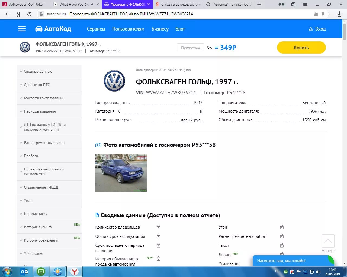Go to Утилизация sidebar item
The image size is (347, 277).
coord(49,253)
